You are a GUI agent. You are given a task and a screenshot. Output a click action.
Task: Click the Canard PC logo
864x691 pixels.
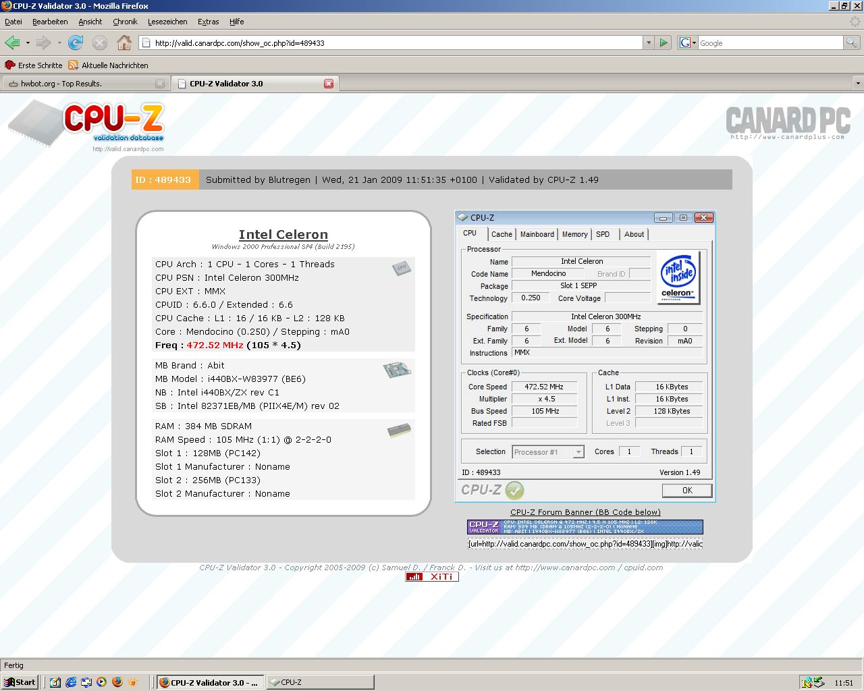point(788,122)
